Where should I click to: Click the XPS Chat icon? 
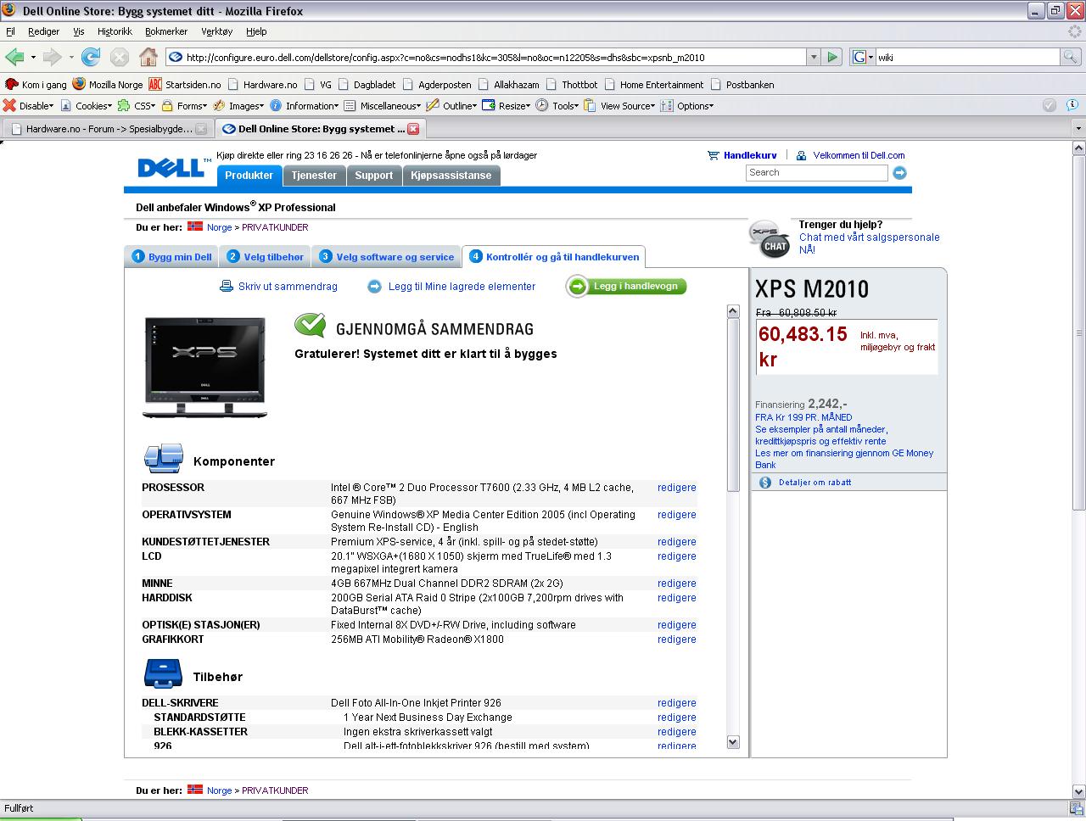pyautogui.click(x=770, y=238)
